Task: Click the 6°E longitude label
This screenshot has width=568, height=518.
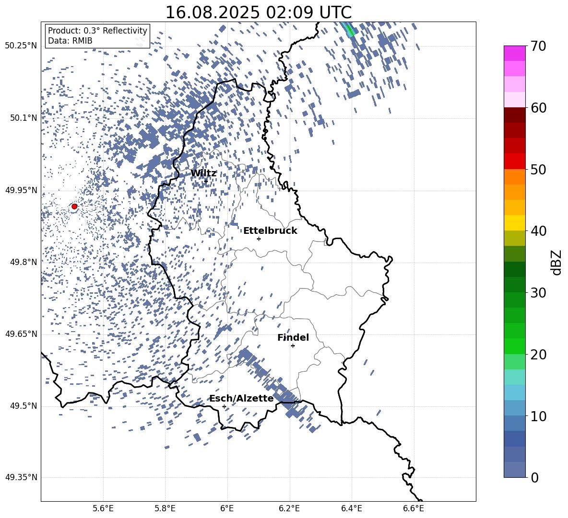Action: pos(227,508)
